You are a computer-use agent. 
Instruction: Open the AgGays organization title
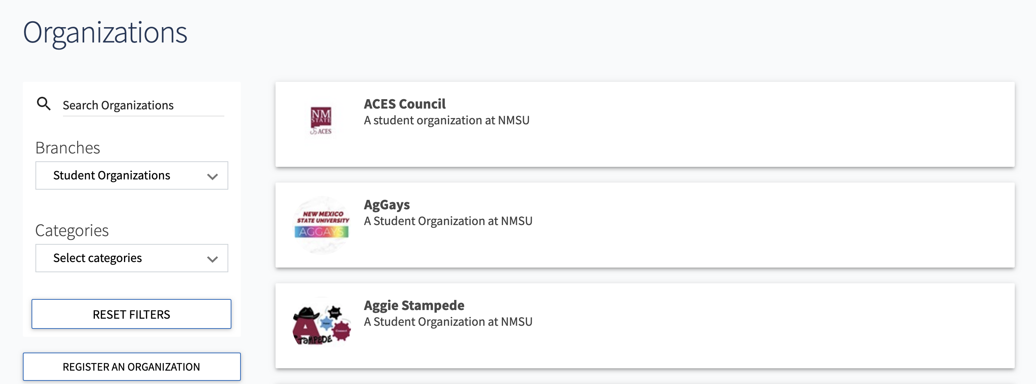pyautogui.click(x=387, y=205)
